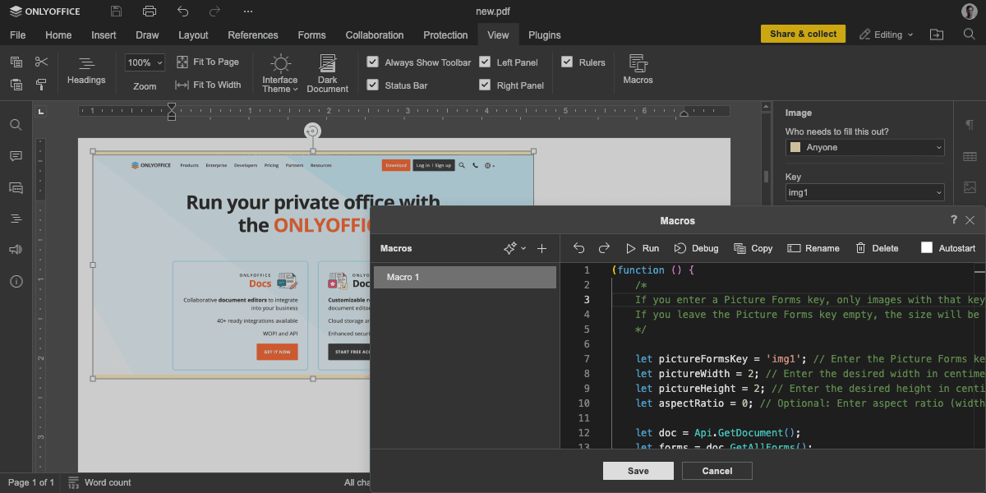This screenshot has height=493, width=986.
Task: Open the Headings navigation button
Action: [86, 71]
